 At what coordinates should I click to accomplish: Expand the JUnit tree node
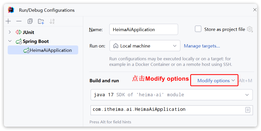[x=10, y=32]
